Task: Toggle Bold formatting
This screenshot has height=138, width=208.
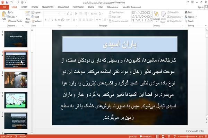Action: point(46,20)
